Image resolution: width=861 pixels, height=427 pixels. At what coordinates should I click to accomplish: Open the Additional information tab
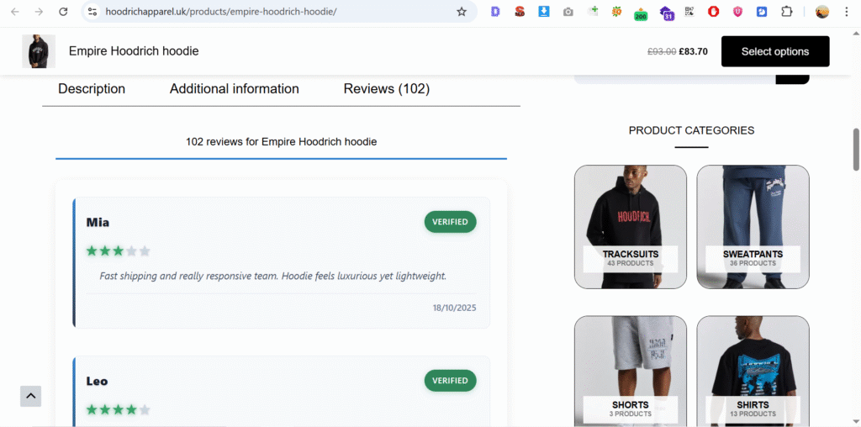234,89
